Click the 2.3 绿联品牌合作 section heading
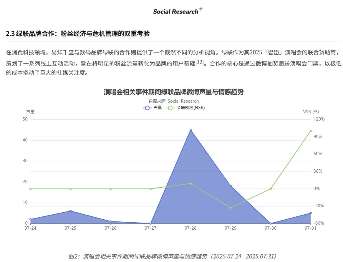This screenshot has width=343, height=262. pyautogui.click(x=78, y=34)
